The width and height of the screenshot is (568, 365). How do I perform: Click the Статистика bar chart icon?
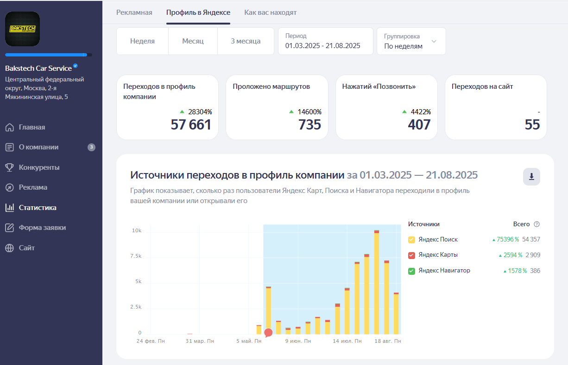(9, 208)
